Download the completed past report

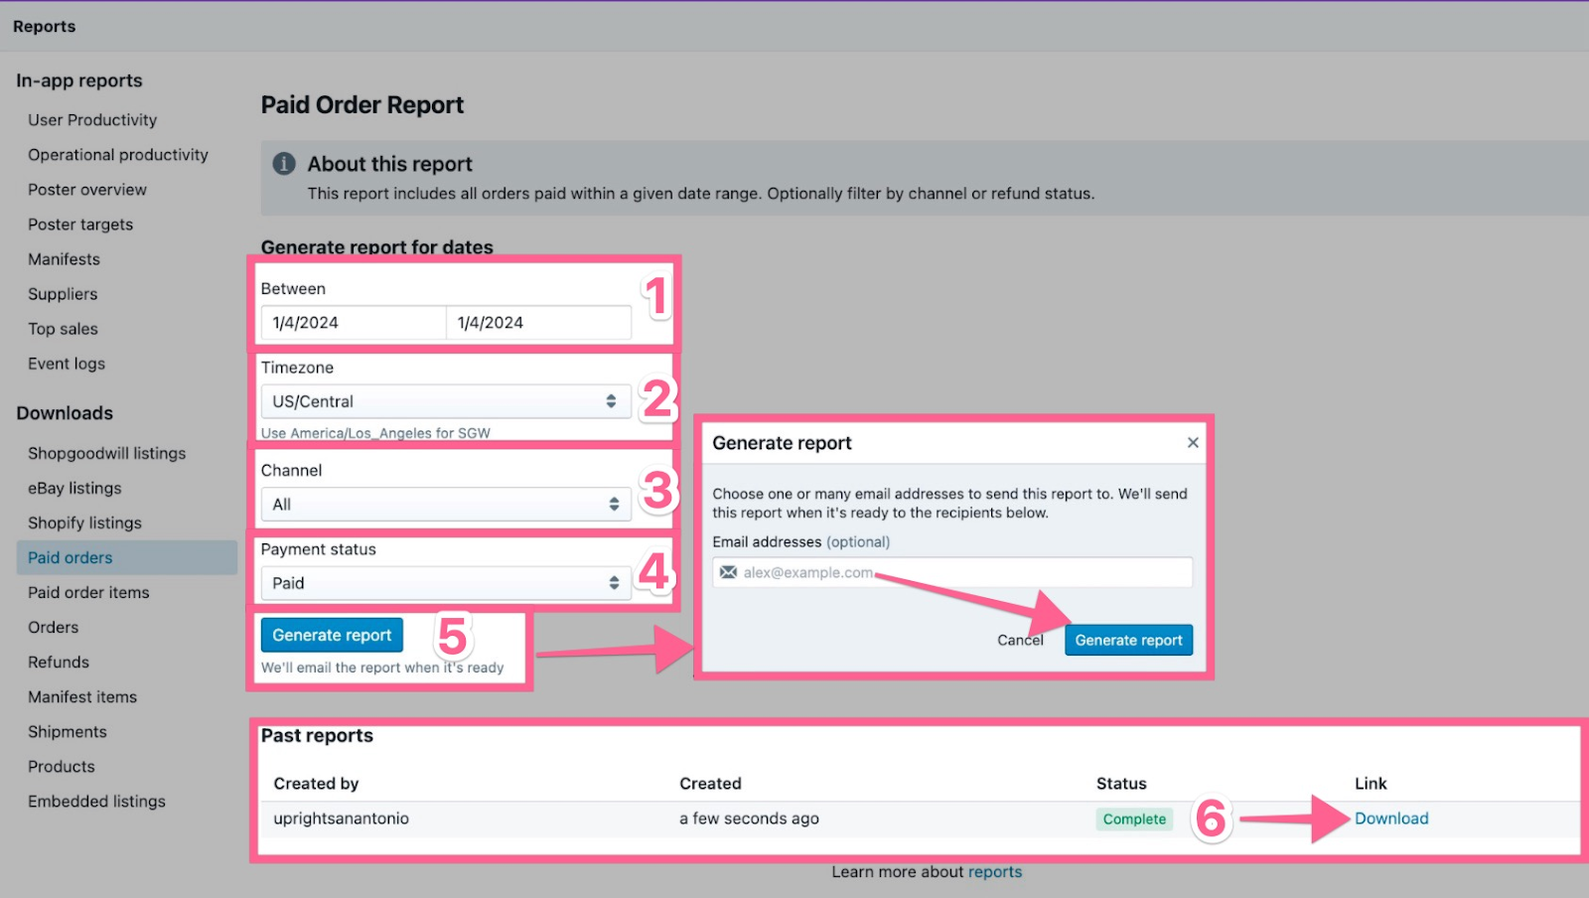coord(1391,819)
